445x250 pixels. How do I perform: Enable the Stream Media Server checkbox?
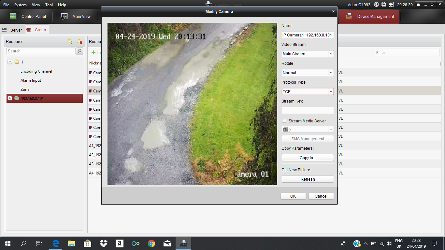284,121
